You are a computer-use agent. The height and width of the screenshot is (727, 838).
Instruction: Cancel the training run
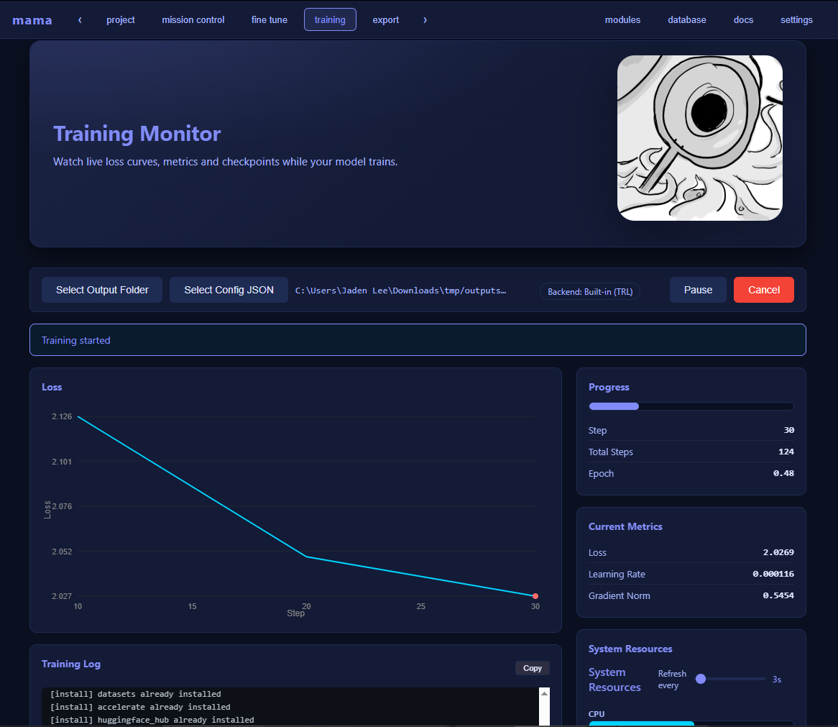click(x=764, y=290)
